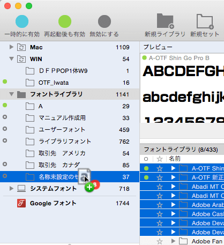Star the Adobe Fan font family
The image size is (224, 245).
pyautogui.click(x=160, y=241)
